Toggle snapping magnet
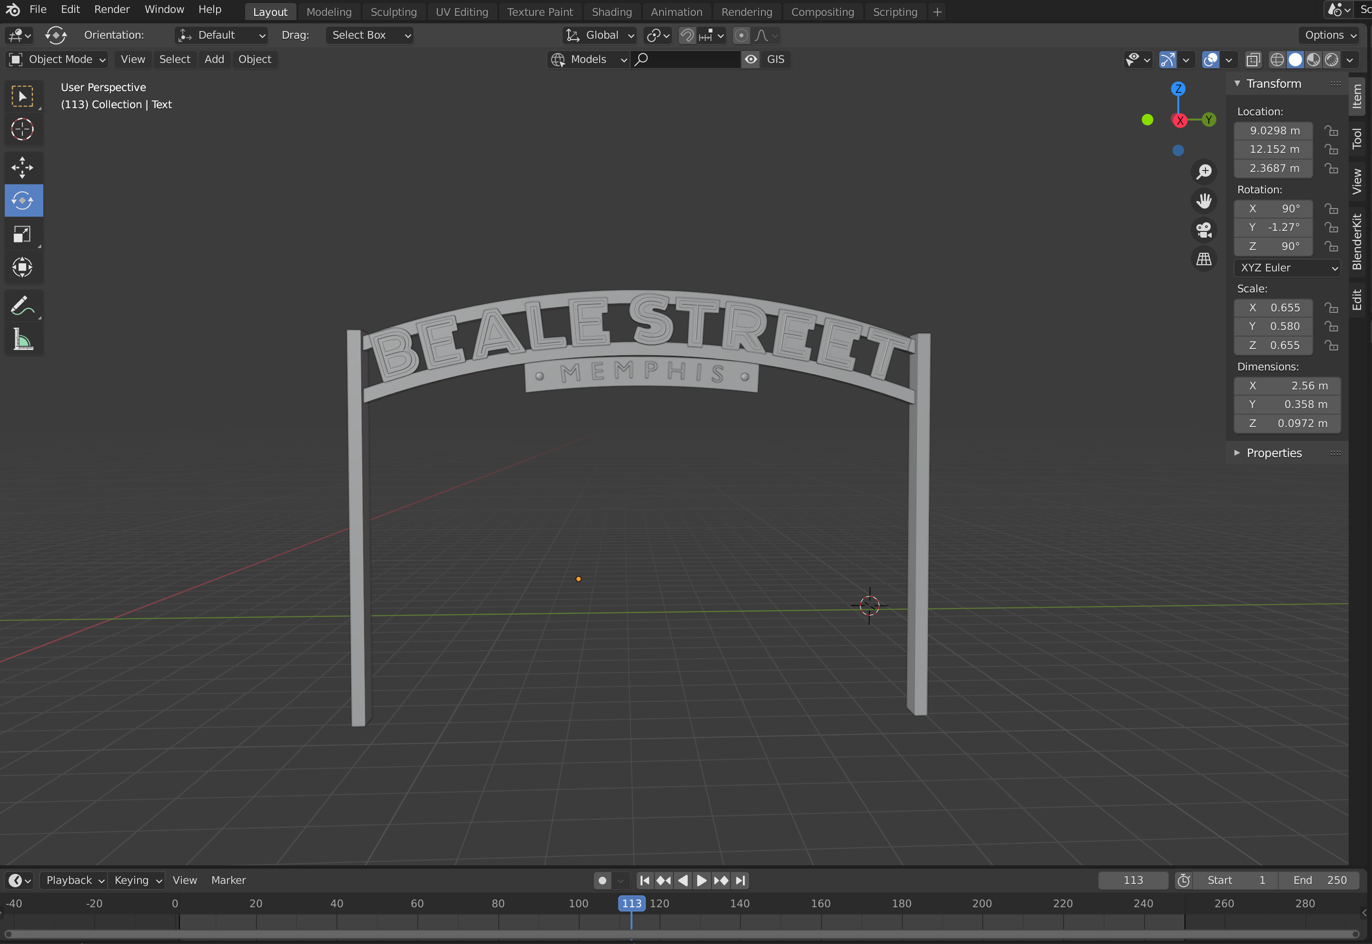 pyautogui.click(x=687, y=36)
